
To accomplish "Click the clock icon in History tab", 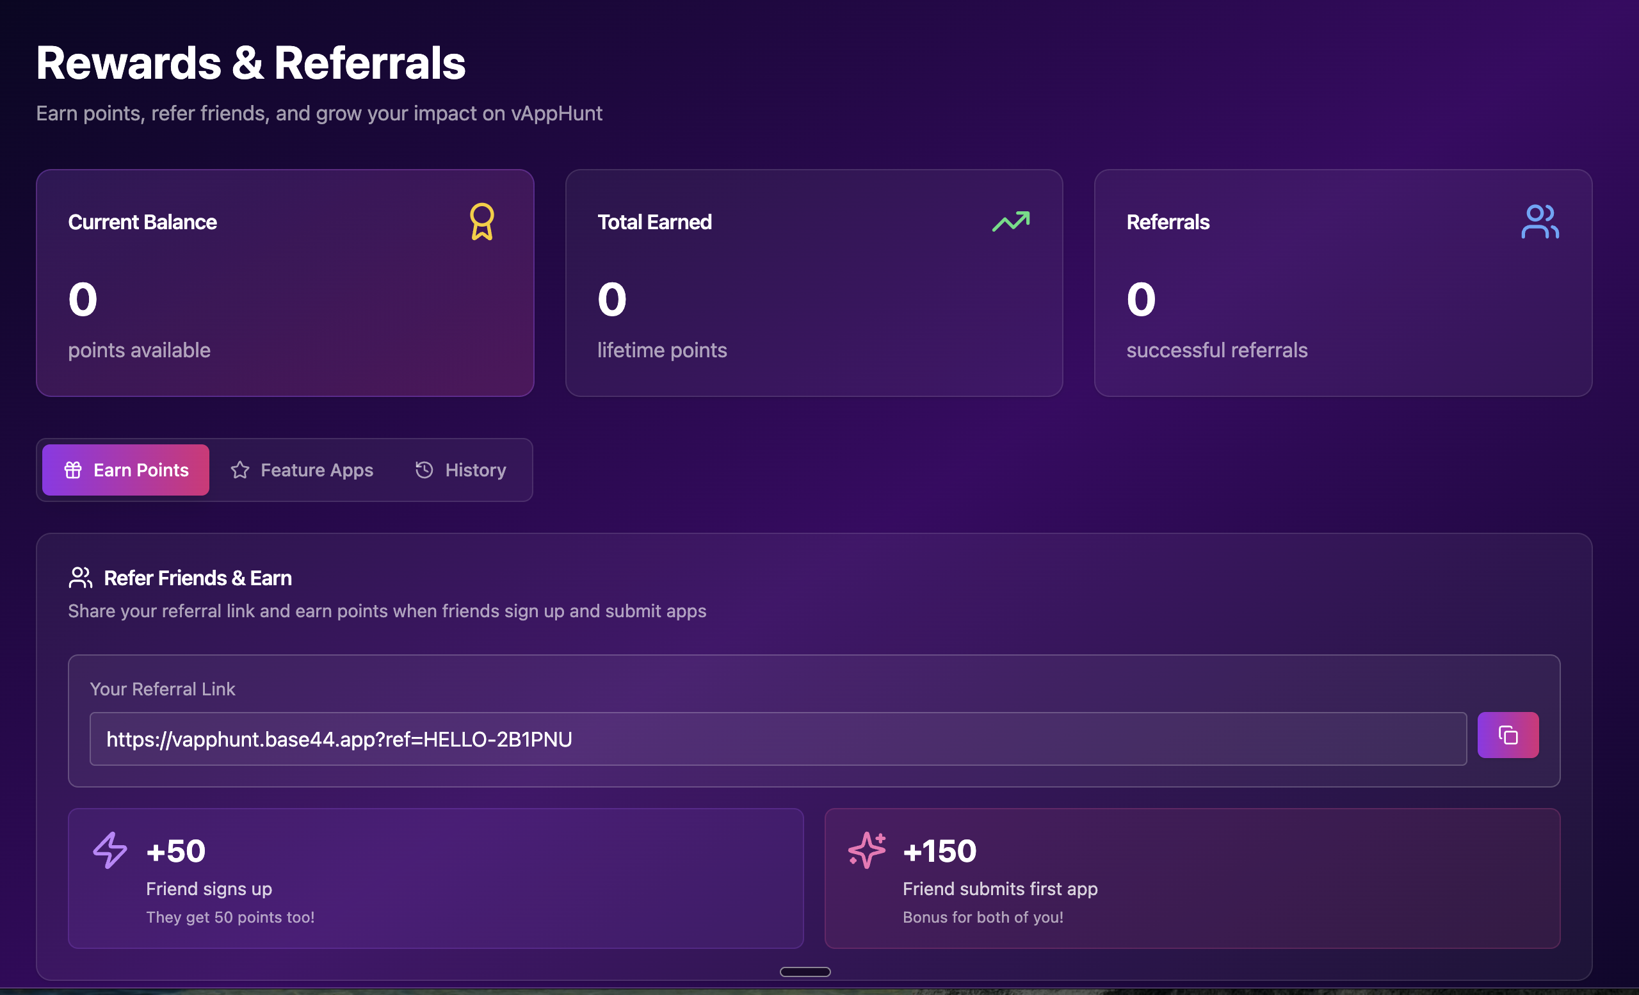I will click(x=424, y=470).
